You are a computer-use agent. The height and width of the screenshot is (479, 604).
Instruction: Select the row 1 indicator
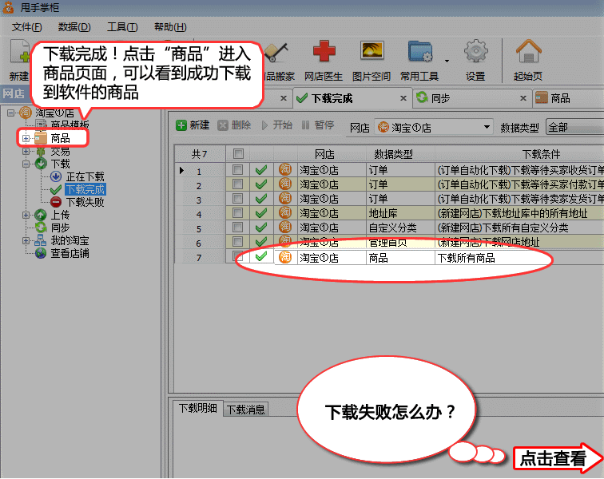click(181, 170)
